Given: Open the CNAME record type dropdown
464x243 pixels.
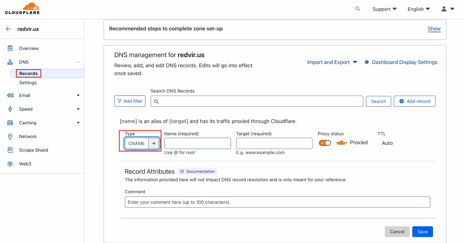Looking at the screenshot, I should coord(142,143).
